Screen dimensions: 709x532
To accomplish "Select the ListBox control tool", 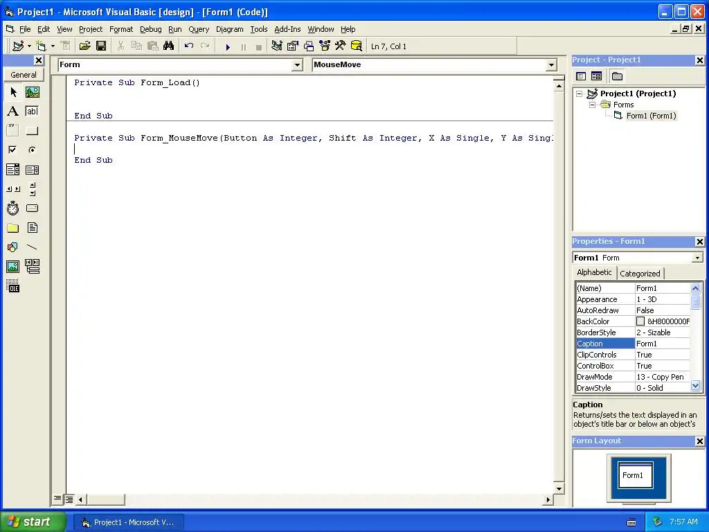I will (x=32, y=170).
